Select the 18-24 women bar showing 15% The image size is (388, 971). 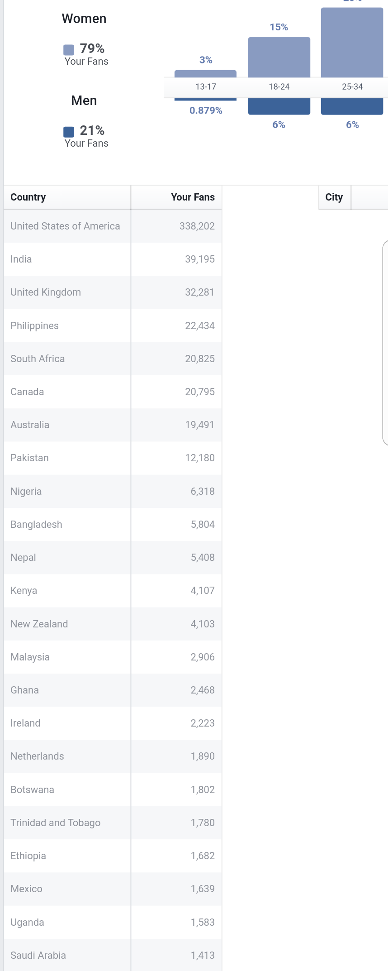[x=279, y=57]
